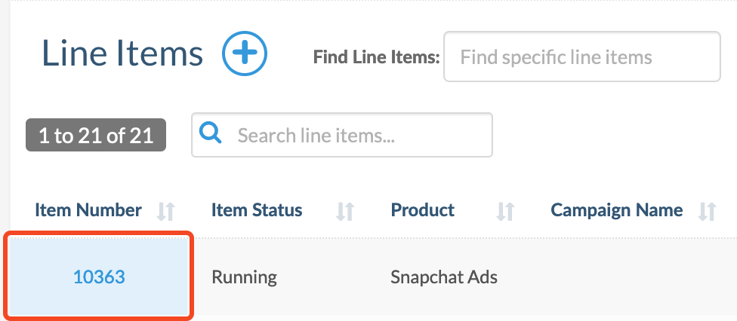The height and width of the screenshot is (321, 737).
Task: Click the Product column header
Action: (x=423, y=209)
